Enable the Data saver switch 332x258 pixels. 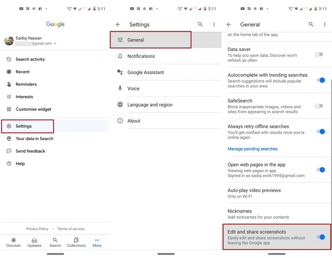click(319, 55)
